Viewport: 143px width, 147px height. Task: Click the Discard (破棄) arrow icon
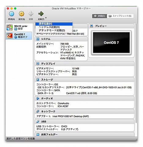click(x=31, y=14)
